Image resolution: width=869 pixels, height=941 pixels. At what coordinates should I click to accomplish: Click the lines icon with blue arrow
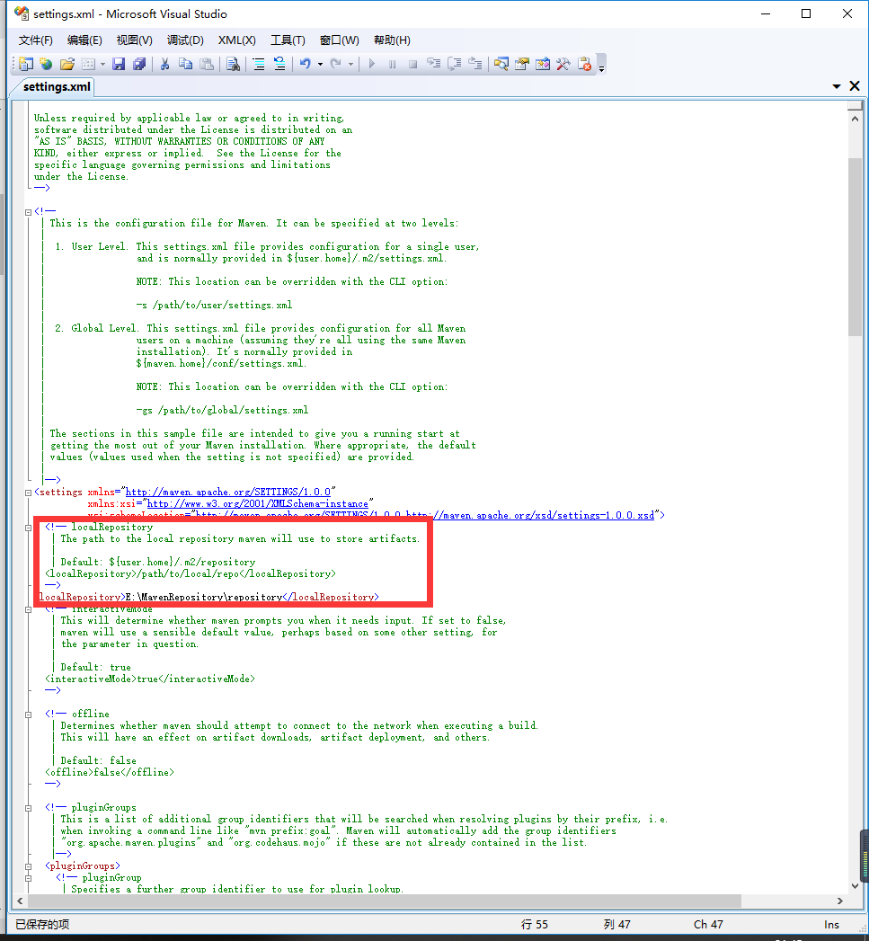279,64
